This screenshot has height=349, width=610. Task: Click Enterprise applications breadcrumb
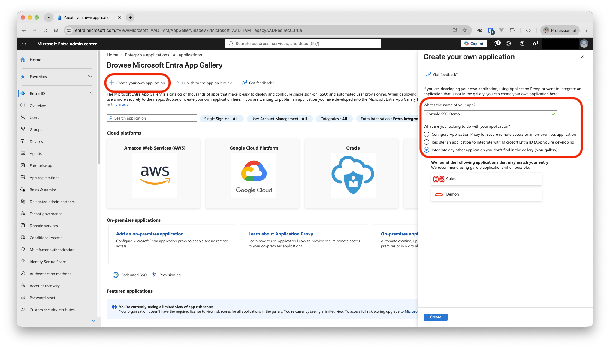163,55
